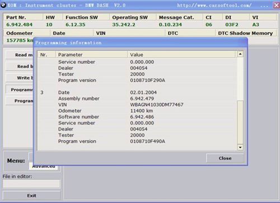The width and height of the screenshot is (280, 203).
Task: Select the Program version 0108710F490A row
Action: pyautogui.click(x=137, y=141)
